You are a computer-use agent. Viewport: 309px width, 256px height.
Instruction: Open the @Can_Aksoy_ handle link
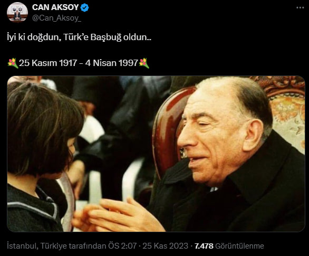(56, 18)
